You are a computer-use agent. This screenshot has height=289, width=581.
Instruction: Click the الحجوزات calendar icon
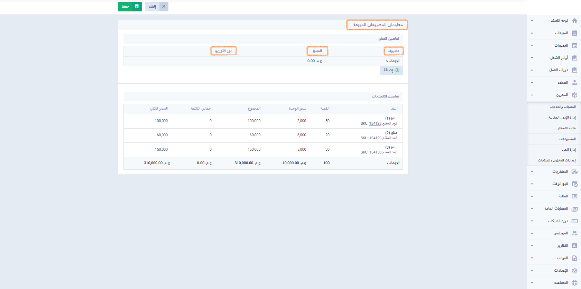pyautogui.click(x=574, y=46)
